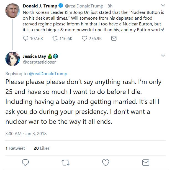Retweet Jessica Day's reply
This screenshot has width=172, height=171.
tap(66, 162)
